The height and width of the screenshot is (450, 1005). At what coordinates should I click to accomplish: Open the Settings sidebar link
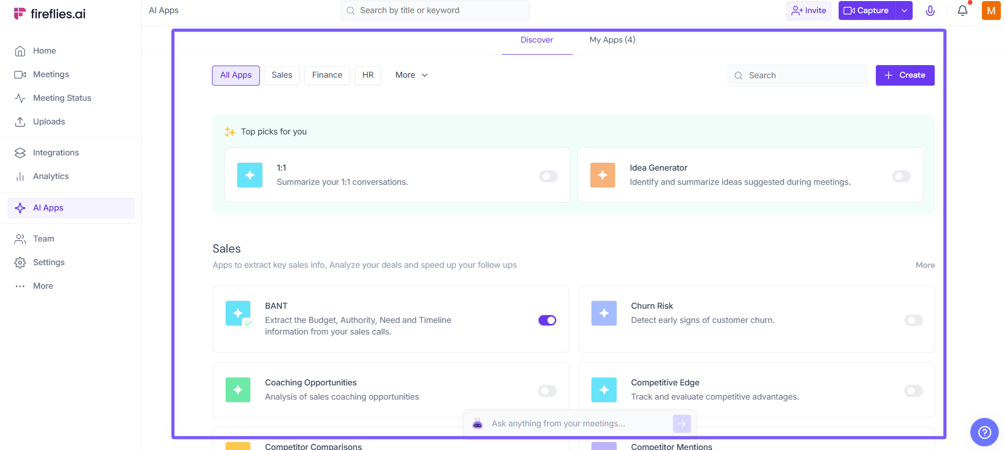point(49,263)
